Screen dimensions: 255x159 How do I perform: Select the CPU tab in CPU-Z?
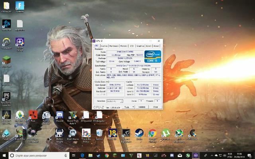(x=96, y=46)
